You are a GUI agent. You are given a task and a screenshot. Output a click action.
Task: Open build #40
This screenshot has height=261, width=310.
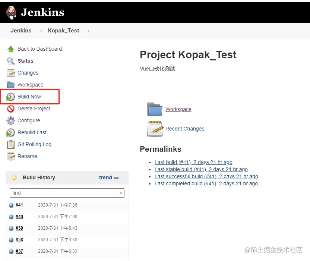pyautogui.click(x=19, y=217)
